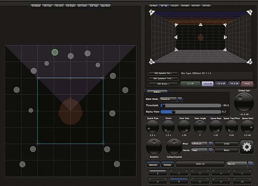Set output level to 0.0 dB

190,84
